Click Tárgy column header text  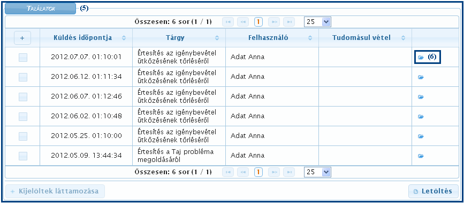coord(175,38)
